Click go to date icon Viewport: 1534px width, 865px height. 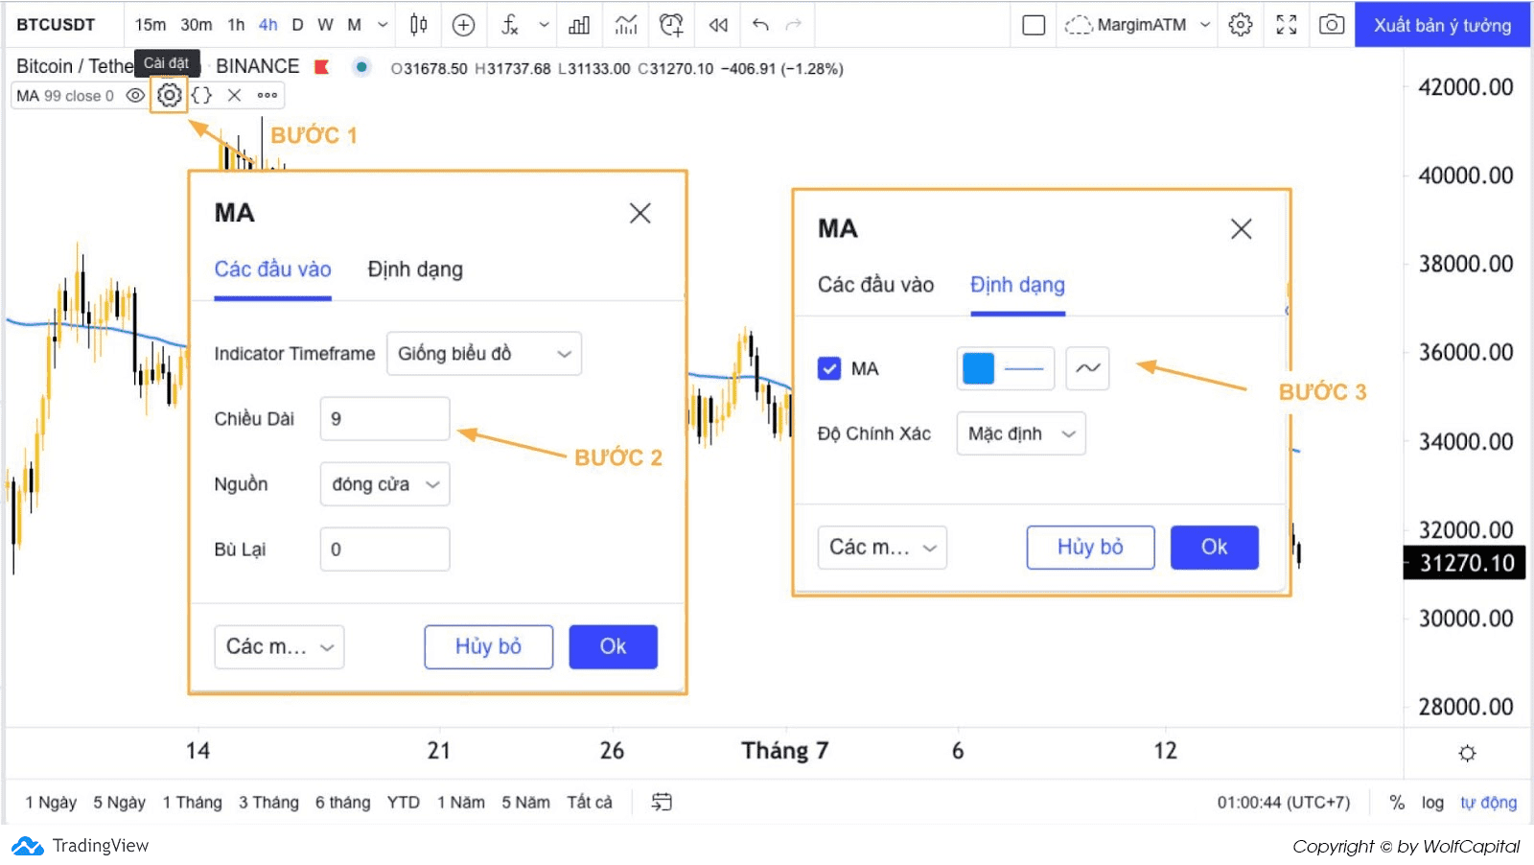tap(662, 802)
